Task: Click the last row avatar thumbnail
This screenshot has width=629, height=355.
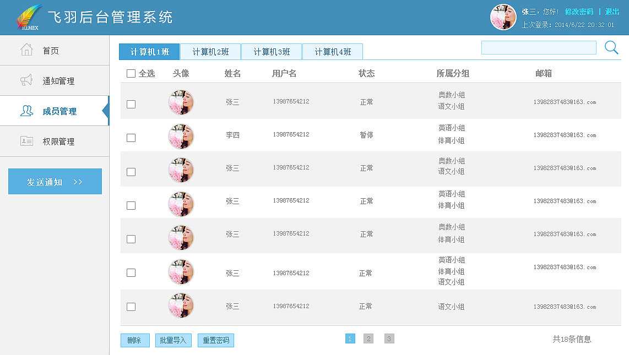Action: (181, 305)
